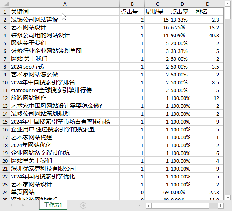Select cell 装修公司网站策划规划
Image resolution: width=232 pixels, height=211 pixels.
coord(65,114)
